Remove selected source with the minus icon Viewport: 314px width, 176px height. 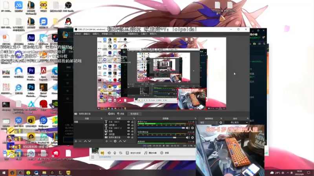111,141
